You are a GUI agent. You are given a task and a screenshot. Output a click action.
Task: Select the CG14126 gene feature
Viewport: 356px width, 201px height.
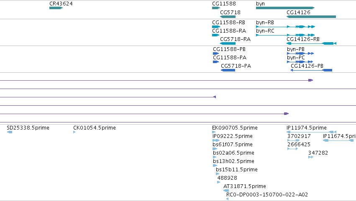click(311, 17)
